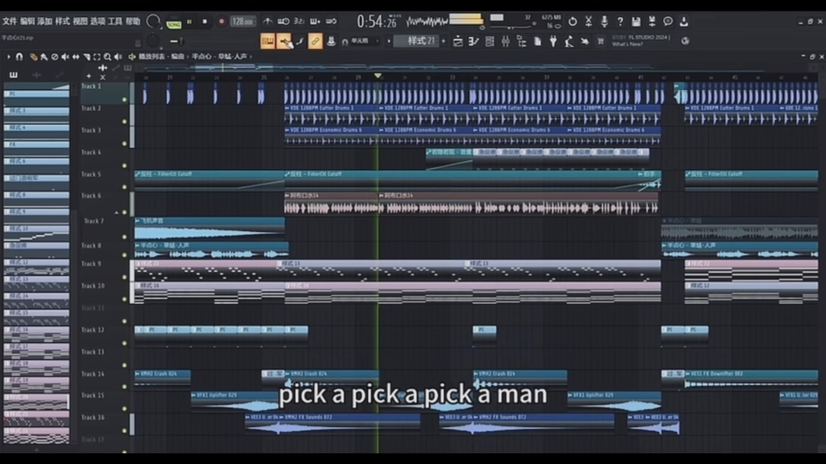
Task: Open the mixer window icon
Action: pyautogui.click(x=505, y=41)
